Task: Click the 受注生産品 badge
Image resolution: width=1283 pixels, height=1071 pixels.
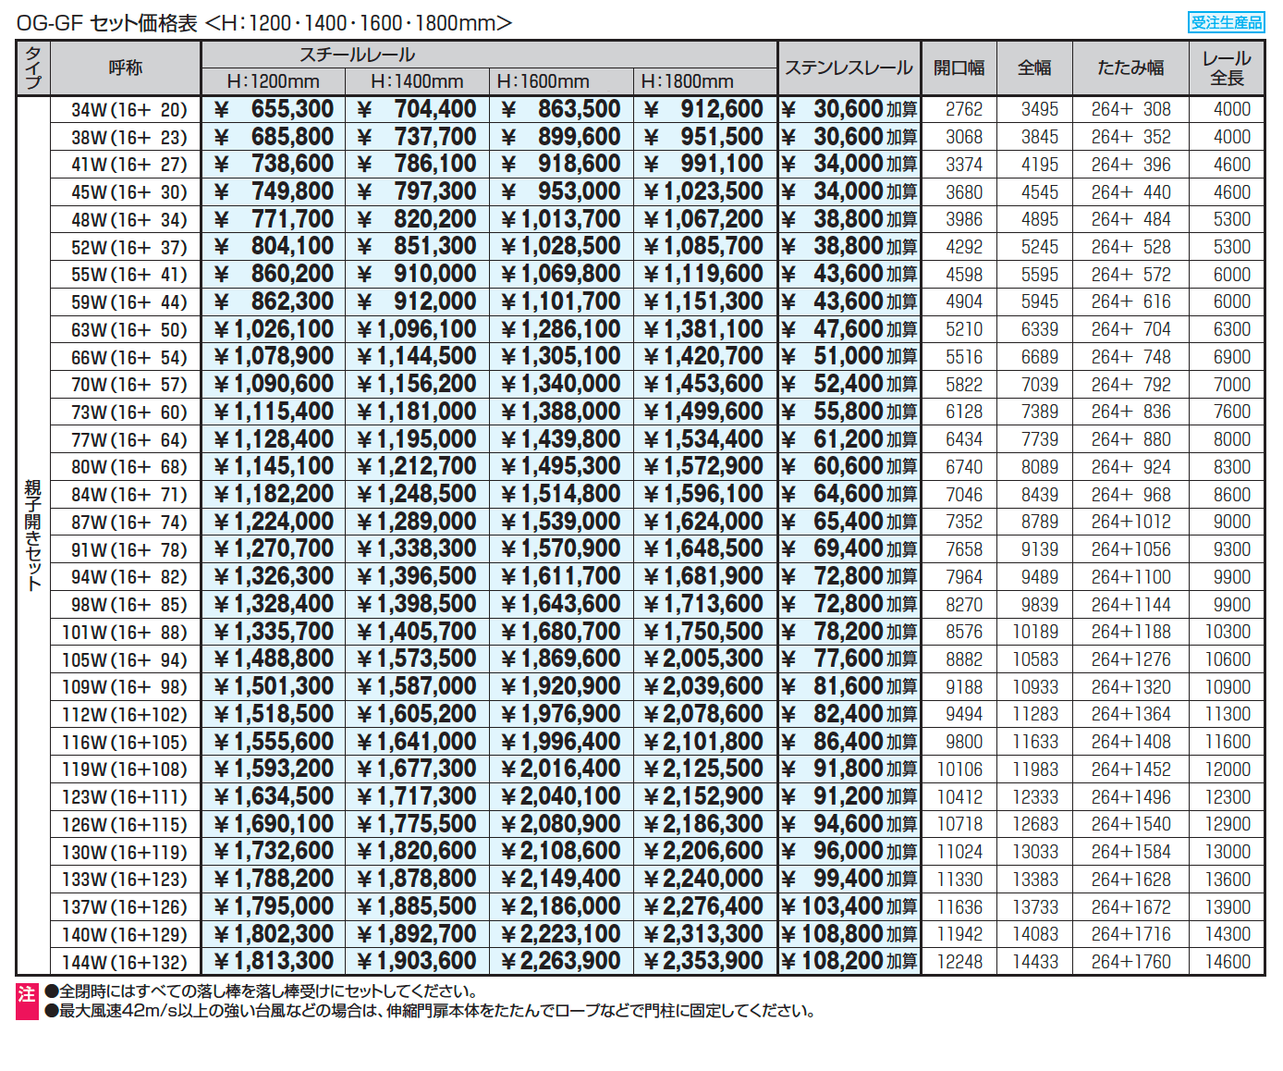Action: point(1226,23)
